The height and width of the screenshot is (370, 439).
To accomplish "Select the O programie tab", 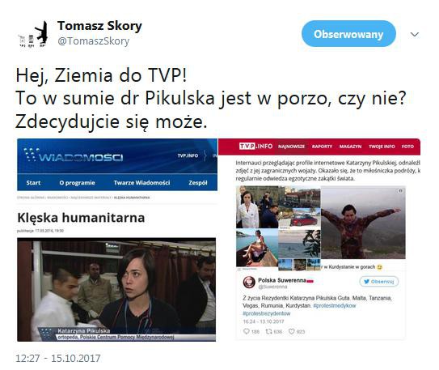I will [77, 183].
